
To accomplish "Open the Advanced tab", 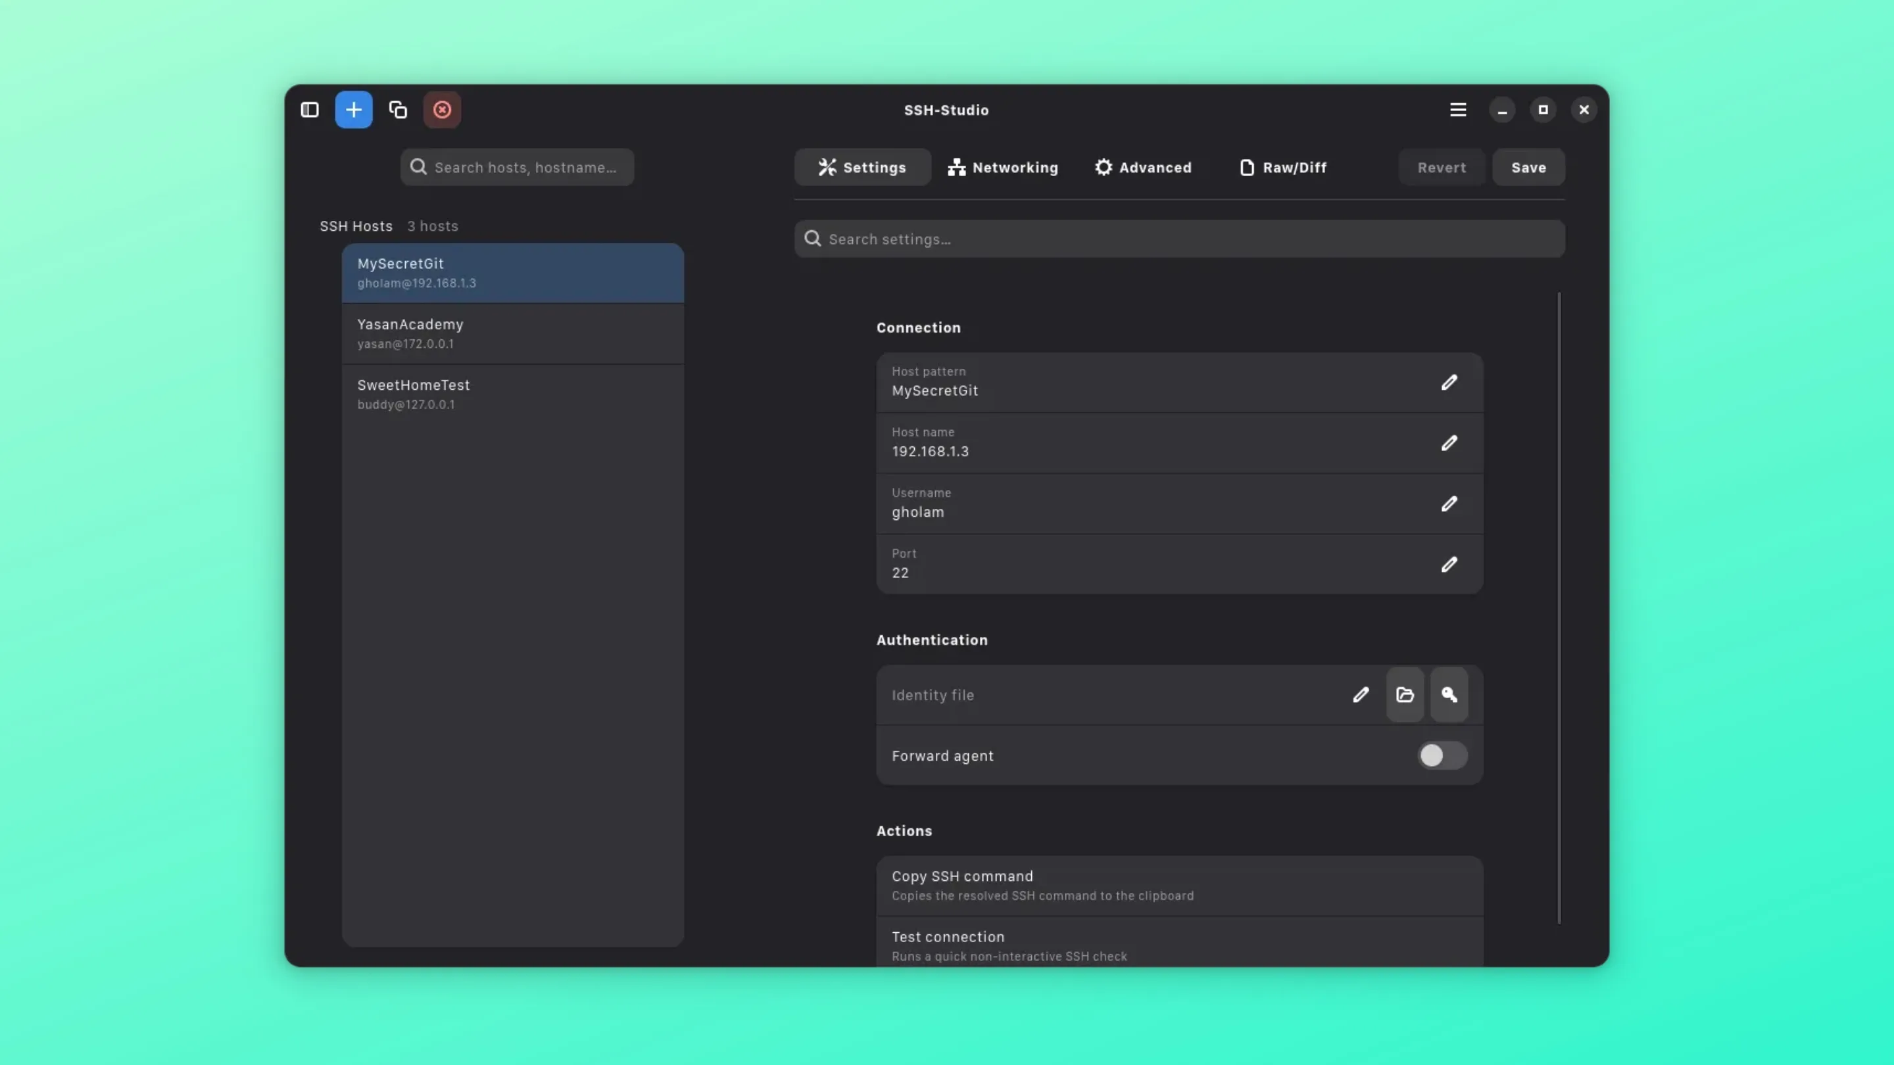I will [1144, 168].
